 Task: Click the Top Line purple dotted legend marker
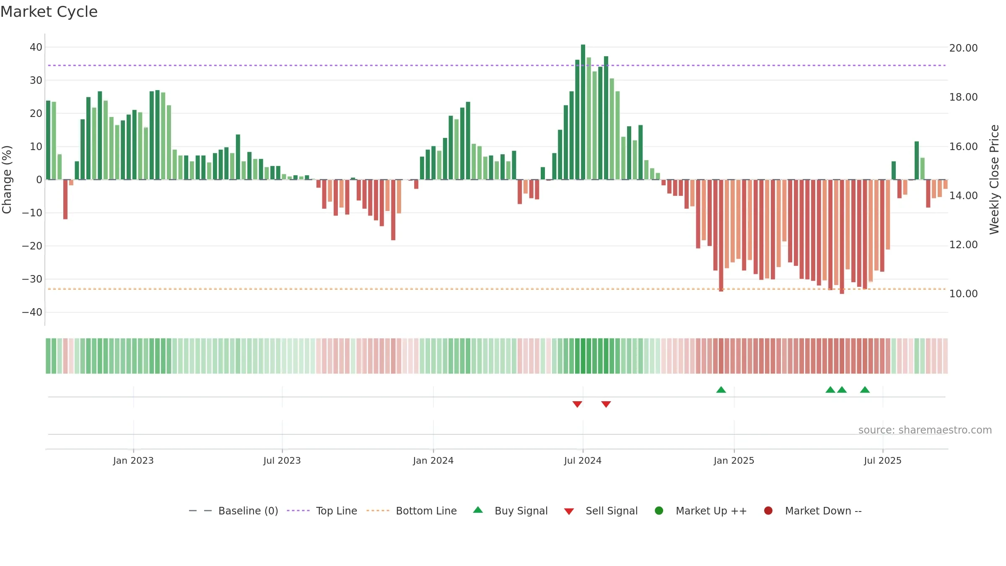[298, 511]
